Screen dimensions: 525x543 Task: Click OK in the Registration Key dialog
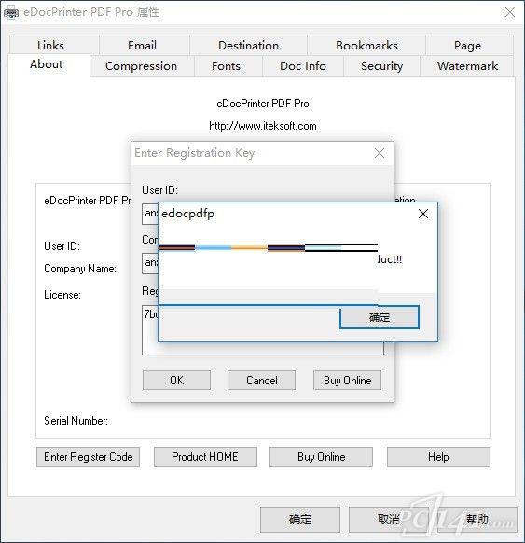(176, 381)
